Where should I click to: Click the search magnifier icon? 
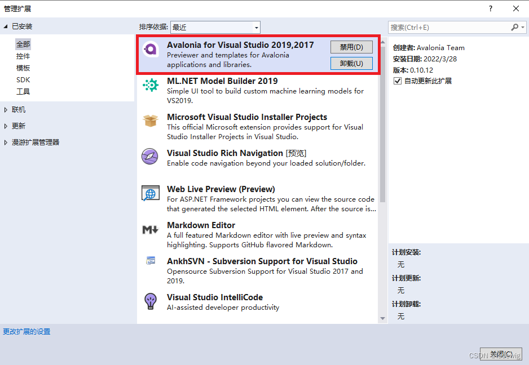click(x=514, y=27)
